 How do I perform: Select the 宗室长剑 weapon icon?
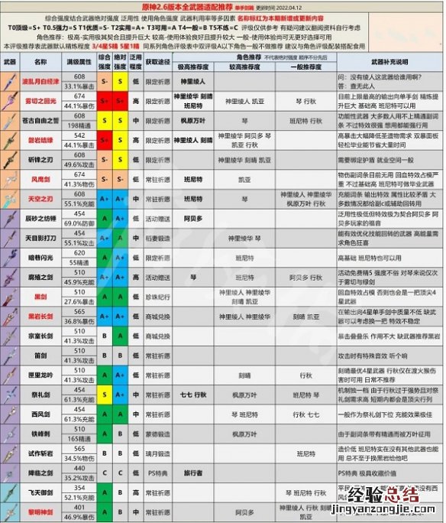click(x=10, y=336)
